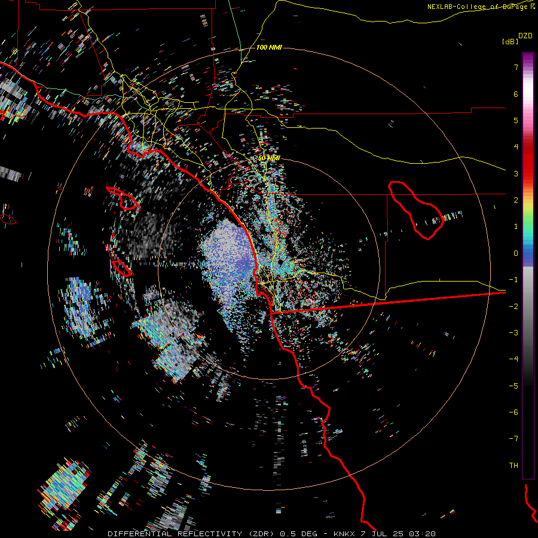Click the DIFFERENTIAL REFLECTIVITY (ZDR) caption text
Image resolution: width=538 pixels, height=538 pixels.
(191, 534)
